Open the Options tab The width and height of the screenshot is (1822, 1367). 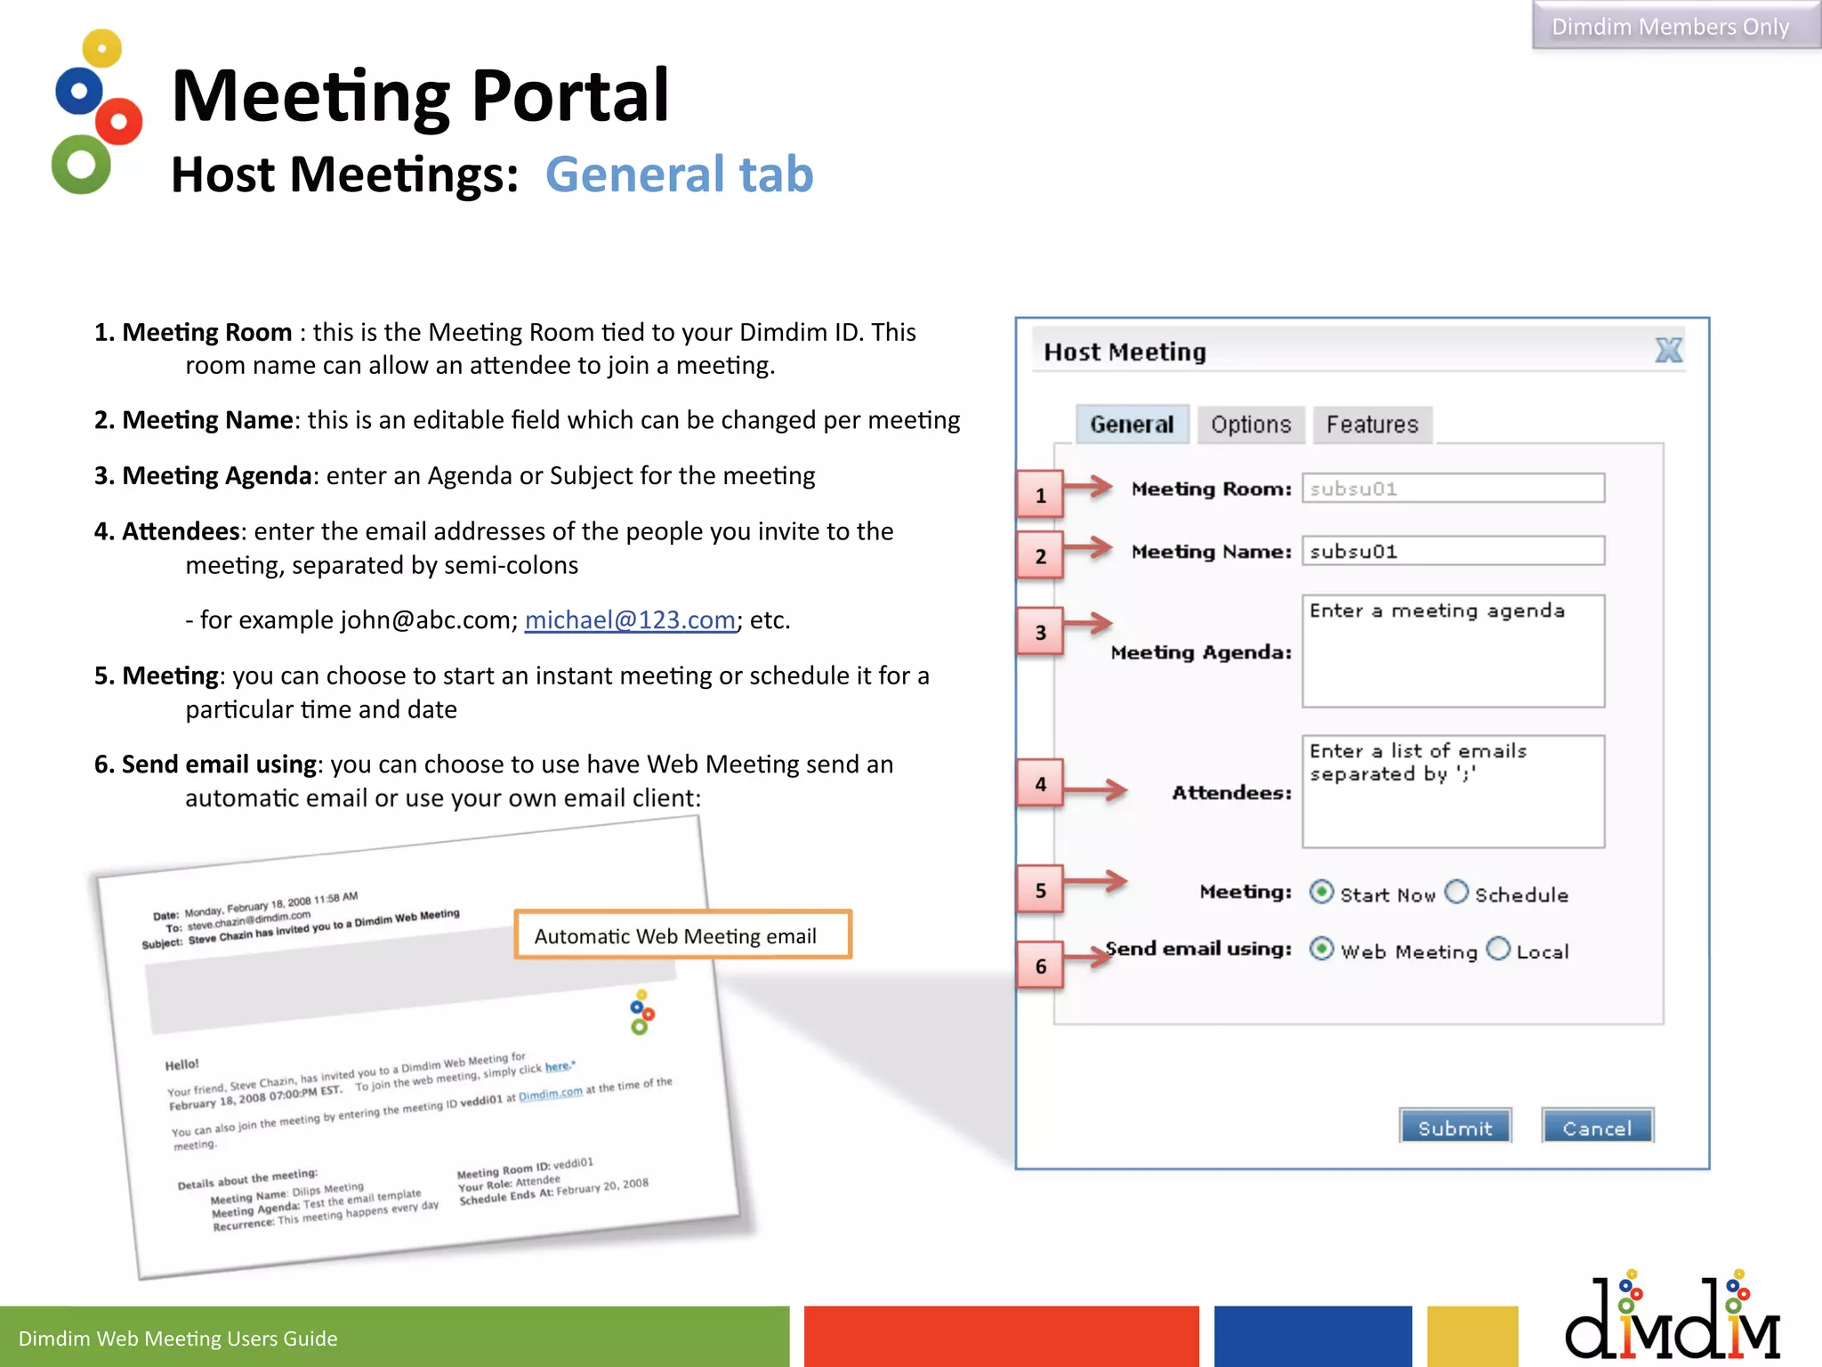point(1251,425)
